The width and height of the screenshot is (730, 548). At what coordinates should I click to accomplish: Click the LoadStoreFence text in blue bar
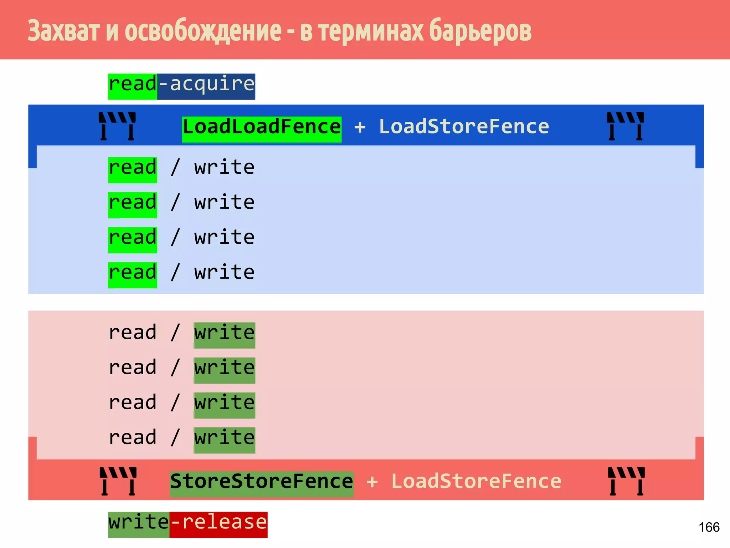pyautogui.click(x=464, y=127)
